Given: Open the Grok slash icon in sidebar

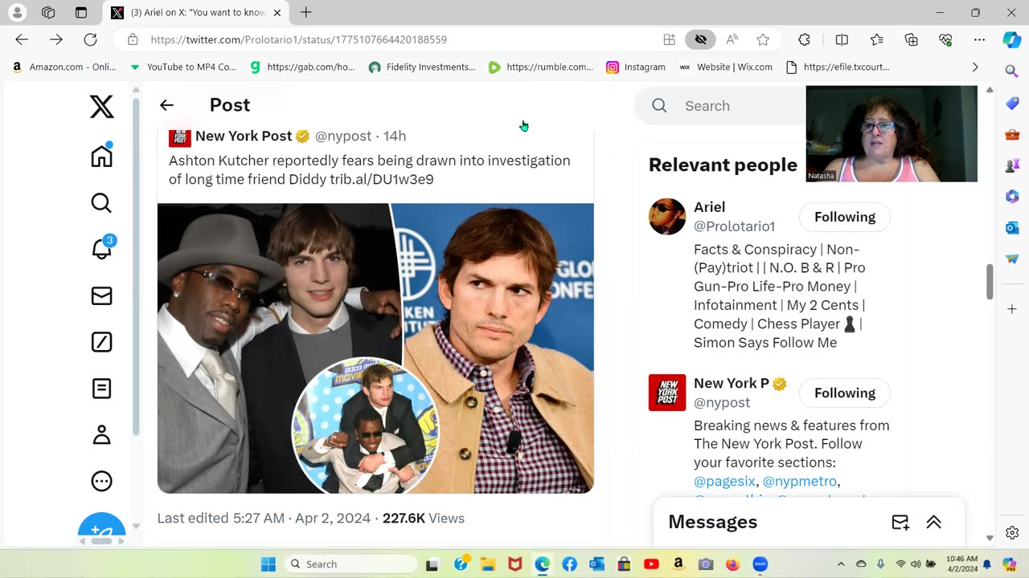Looking at the screenshot, I should (x=101, y=342).
